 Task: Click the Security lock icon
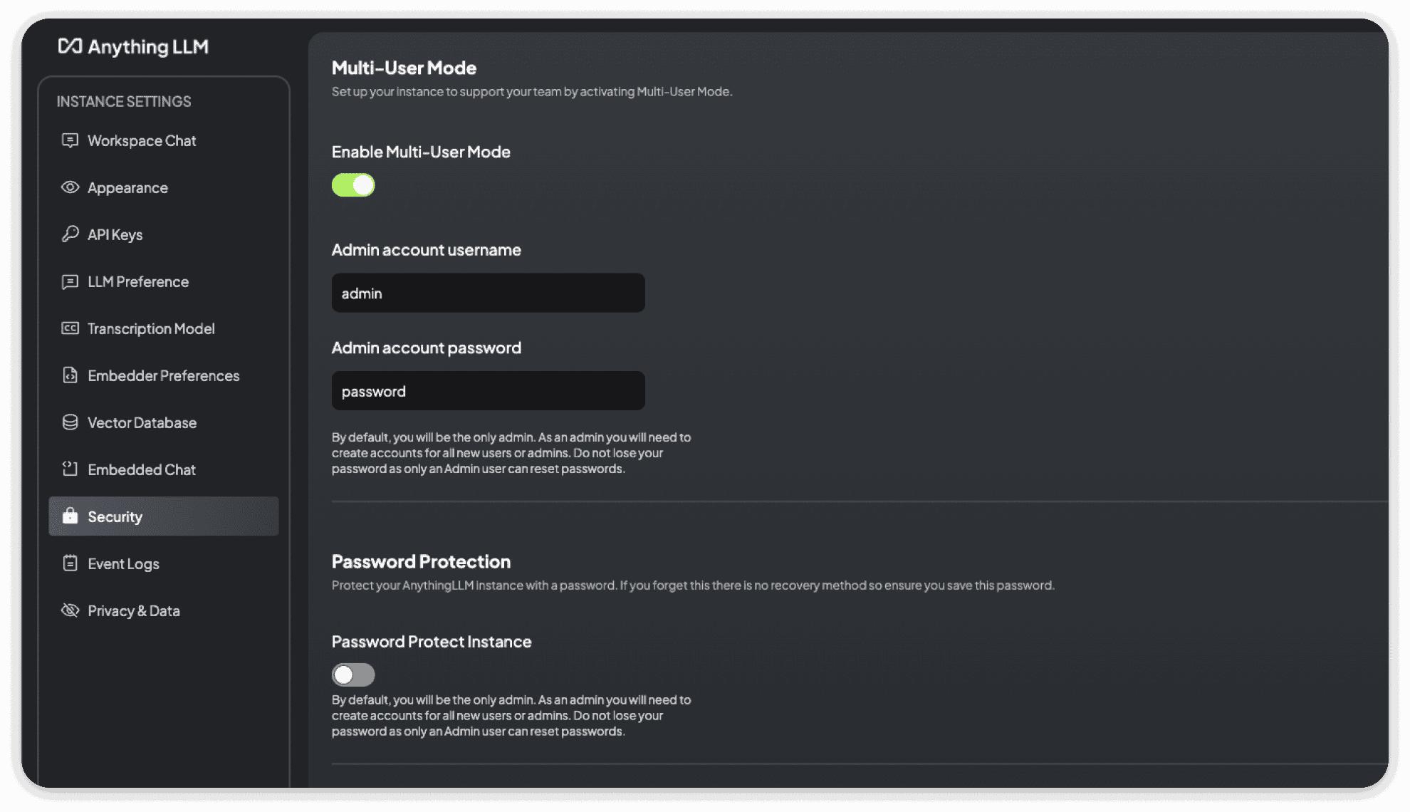click(x=70, y=516)
